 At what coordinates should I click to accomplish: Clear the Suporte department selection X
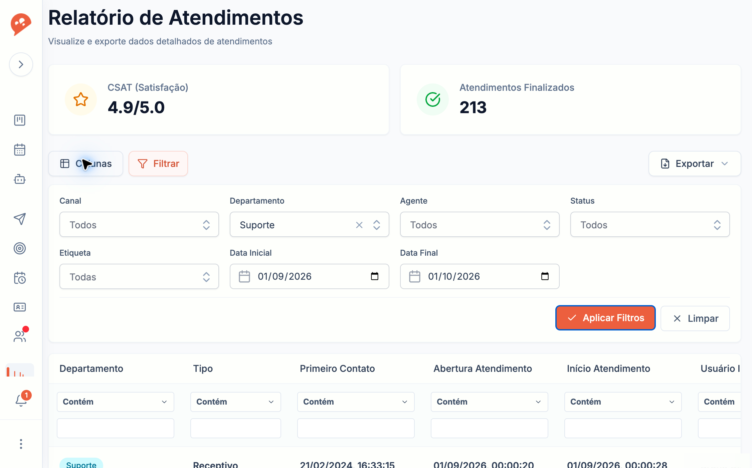coord(359,225)
